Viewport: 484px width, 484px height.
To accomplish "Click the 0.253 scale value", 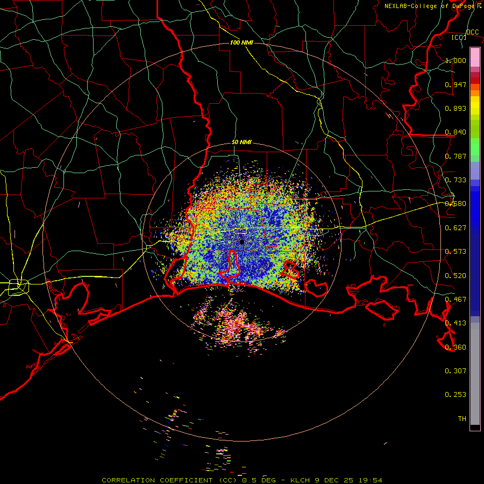I will (455, 395).
